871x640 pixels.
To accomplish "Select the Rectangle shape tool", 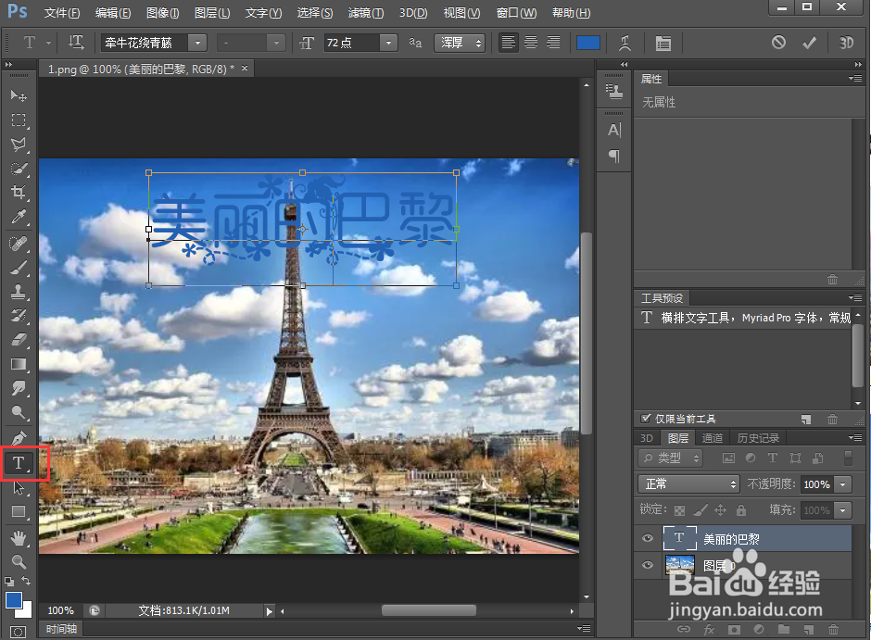I will pyautogui.click(x=19, y=512).
